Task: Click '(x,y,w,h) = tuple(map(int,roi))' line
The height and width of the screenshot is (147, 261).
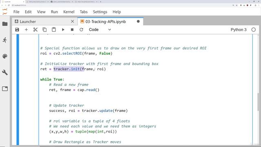Action: click(83, 131)
